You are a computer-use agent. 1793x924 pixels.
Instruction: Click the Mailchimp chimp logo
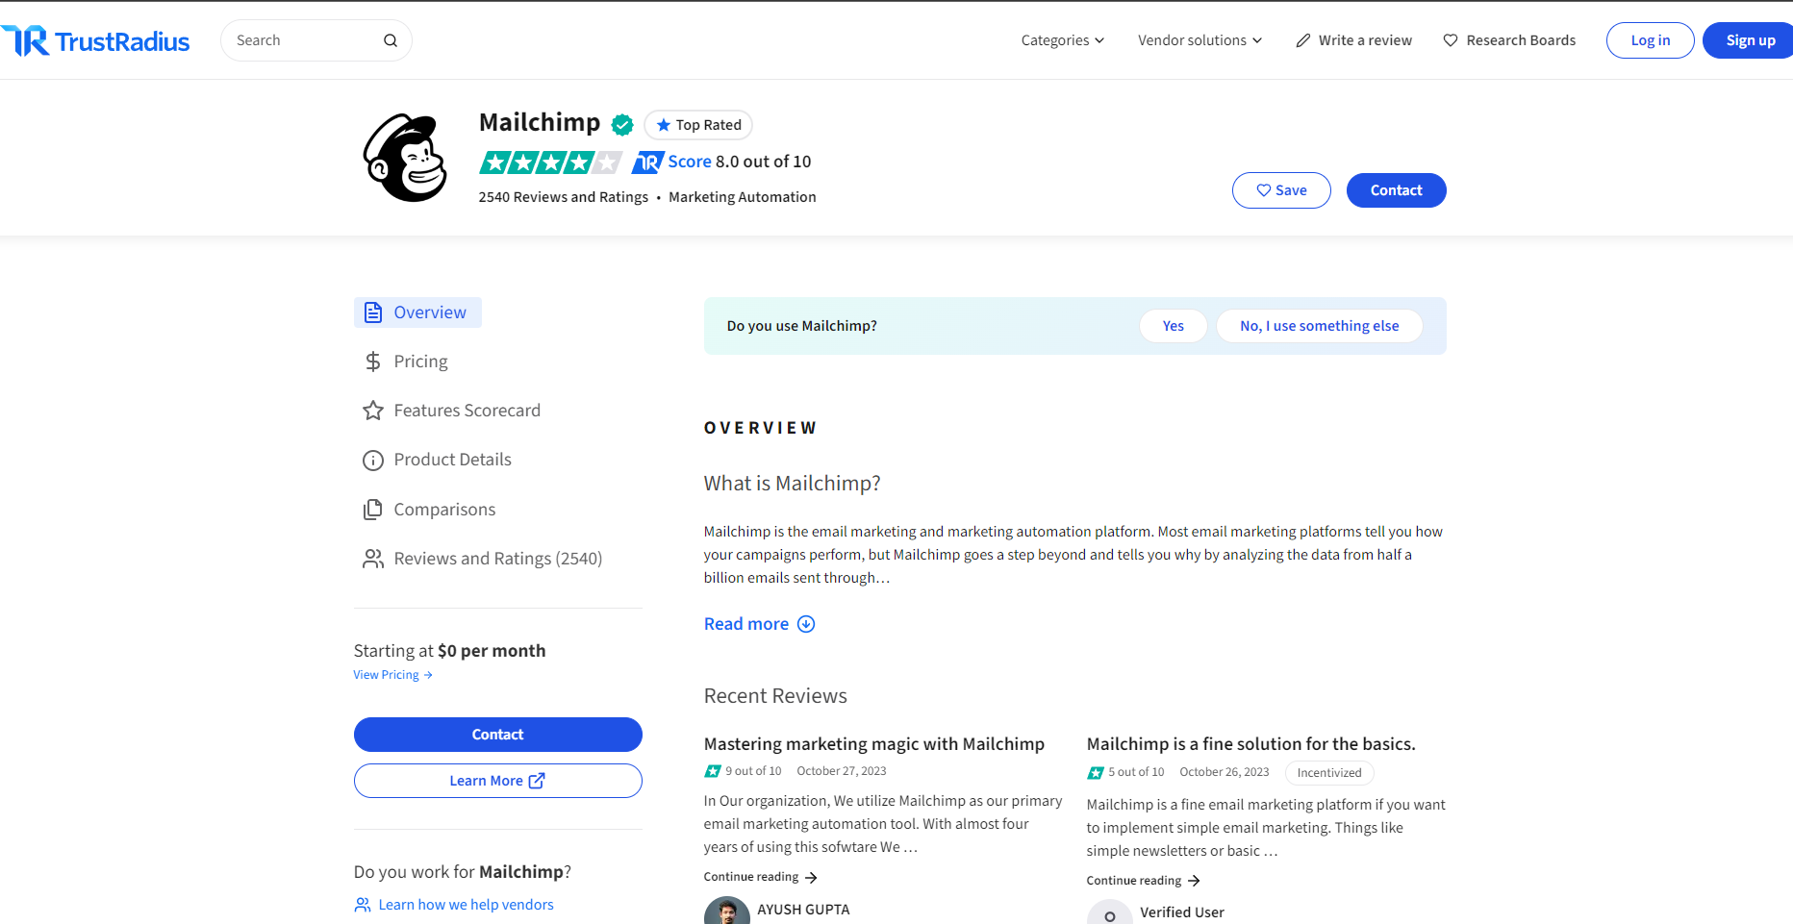(405, 158)
